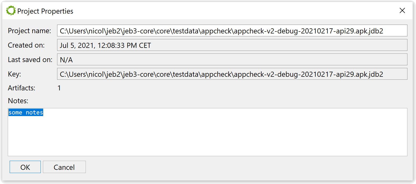Click the "Key:" label
This screenshot has width=416, height=184.
point(14,74)
